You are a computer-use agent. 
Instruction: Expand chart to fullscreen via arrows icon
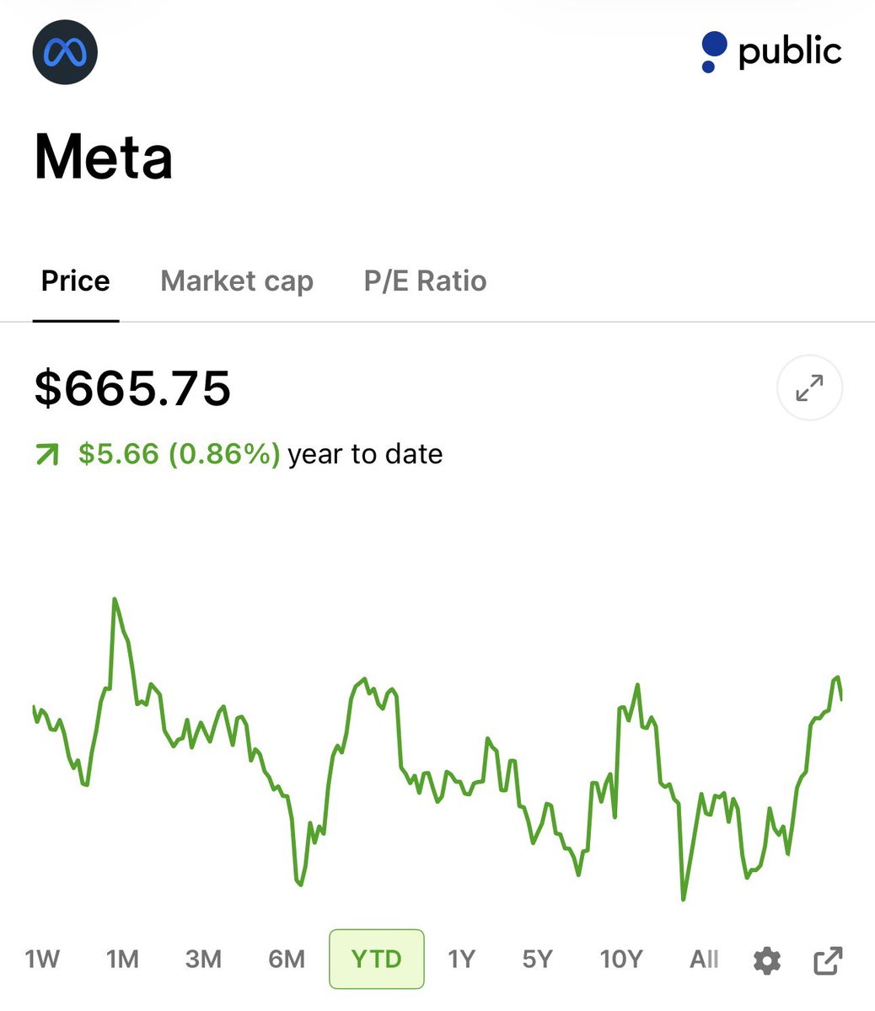point(809,388)
